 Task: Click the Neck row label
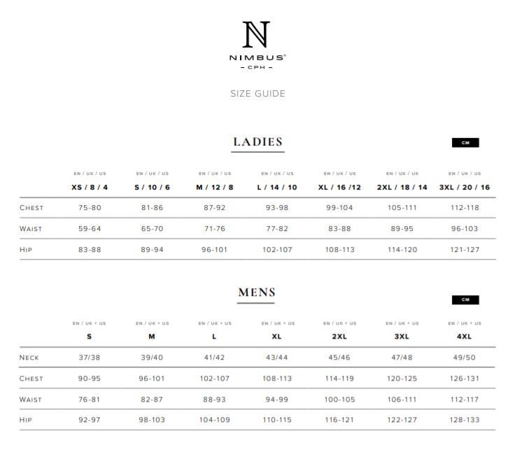coord(29,358)
